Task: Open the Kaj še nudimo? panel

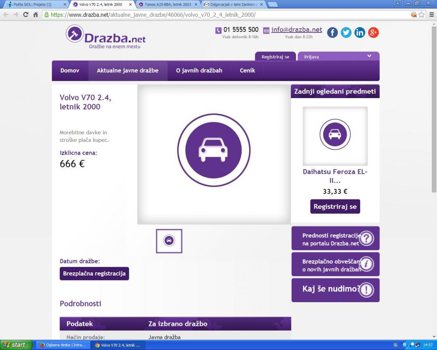Action: (335, 290)
